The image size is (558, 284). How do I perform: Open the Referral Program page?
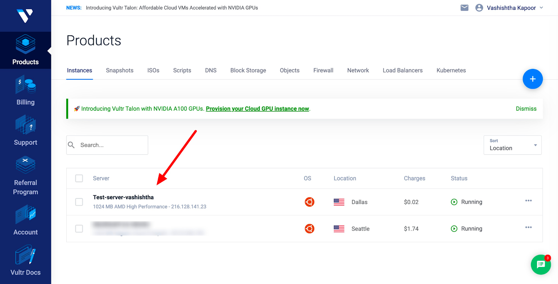point(25,175)
